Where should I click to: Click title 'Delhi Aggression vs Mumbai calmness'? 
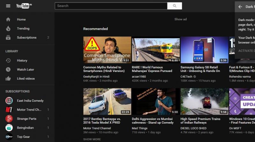[153, 121]
